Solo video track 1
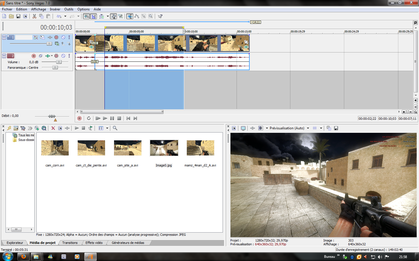 click(x=69, y=37)
